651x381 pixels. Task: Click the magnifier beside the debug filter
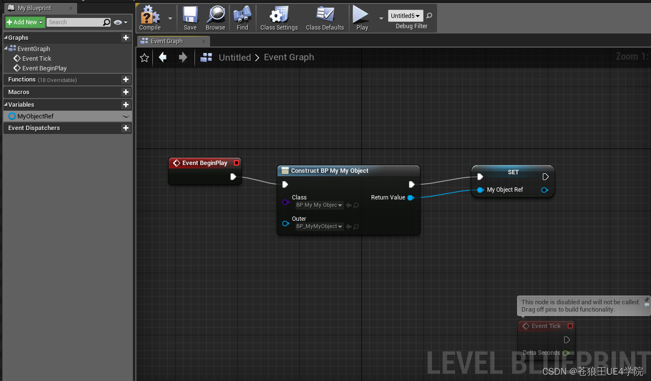click(429, 16)
